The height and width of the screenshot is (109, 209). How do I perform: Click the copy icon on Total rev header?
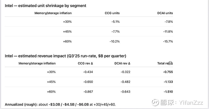click(170, 63)
